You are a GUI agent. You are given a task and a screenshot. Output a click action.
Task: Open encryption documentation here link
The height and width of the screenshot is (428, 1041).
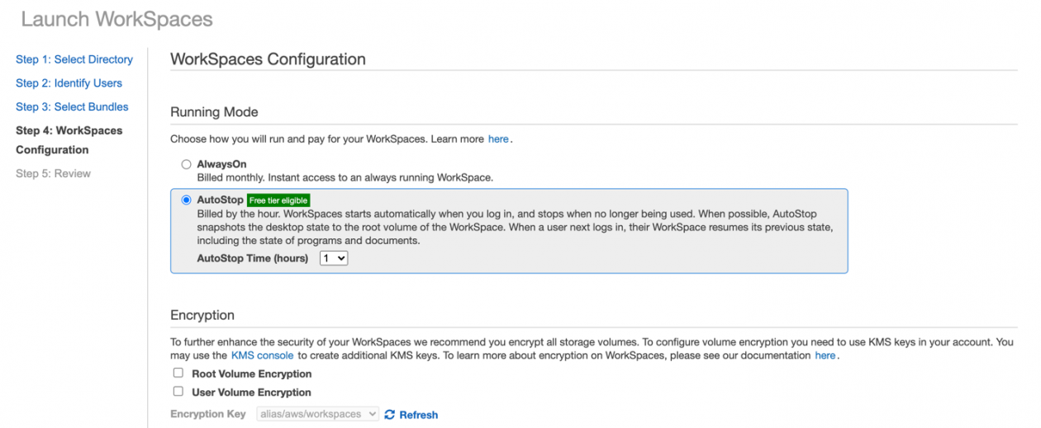(x=825, y=356)
